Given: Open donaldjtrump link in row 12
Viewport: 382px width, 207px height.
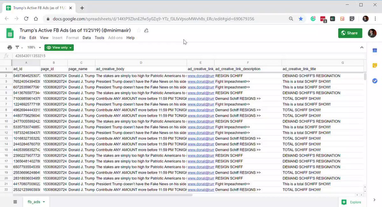Looking at the screenshot, I should pyautogui.click(x=201, y=133).
